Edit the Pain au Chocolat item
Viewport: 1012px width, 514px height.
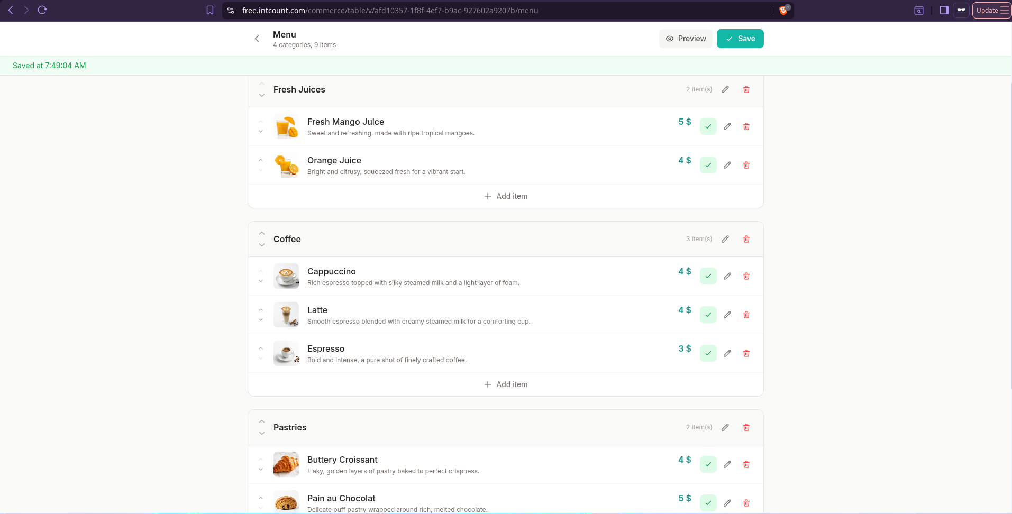[x=727, y=503]
